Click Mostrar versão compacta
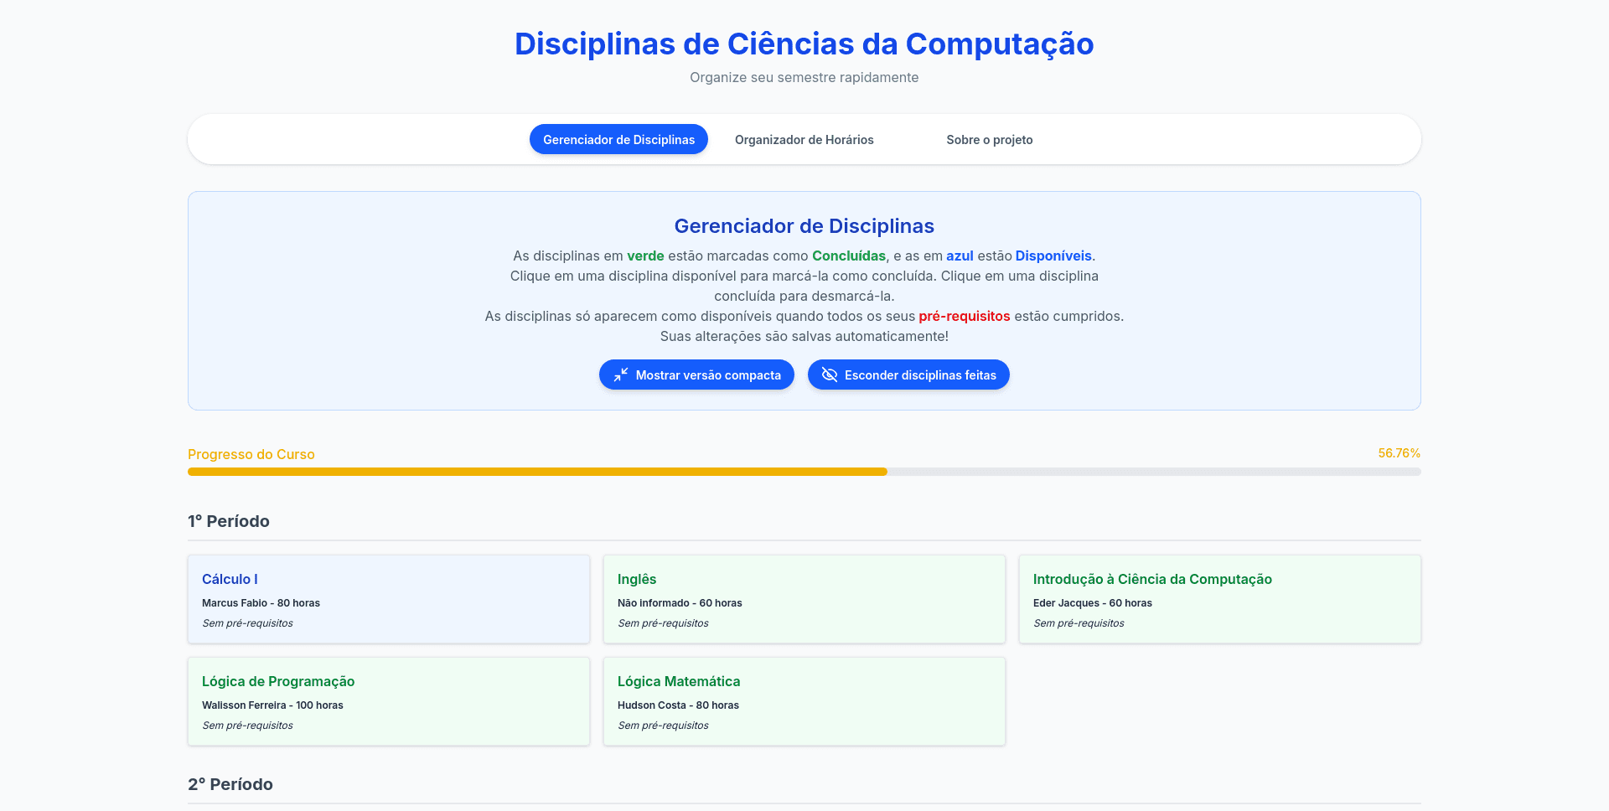This screenshot has width=1609, height=811. click(x=696, y=375)
